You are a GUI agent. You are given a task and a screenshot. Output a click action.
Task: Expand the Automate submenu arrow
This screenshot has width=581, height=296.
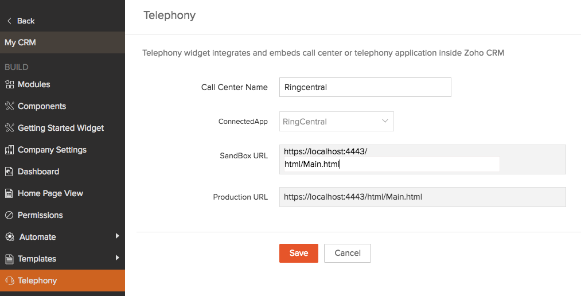point(117,236)
